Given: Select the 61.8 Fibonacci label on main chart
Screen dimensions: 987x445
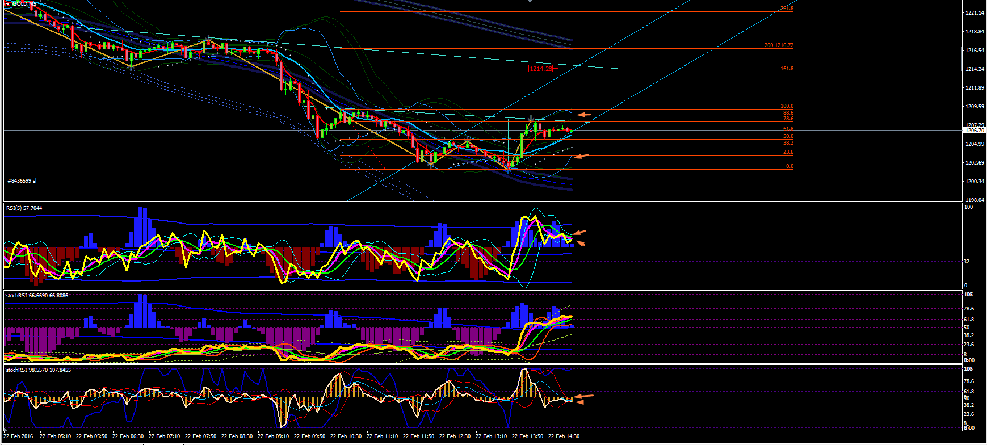Looking at the screenshot, I should (x=788, y=129).
